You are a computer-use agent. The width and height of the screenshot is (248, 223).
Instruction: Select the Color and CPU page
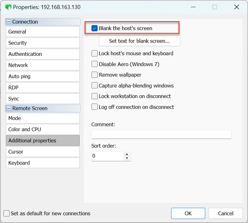[x=43, y=129]
